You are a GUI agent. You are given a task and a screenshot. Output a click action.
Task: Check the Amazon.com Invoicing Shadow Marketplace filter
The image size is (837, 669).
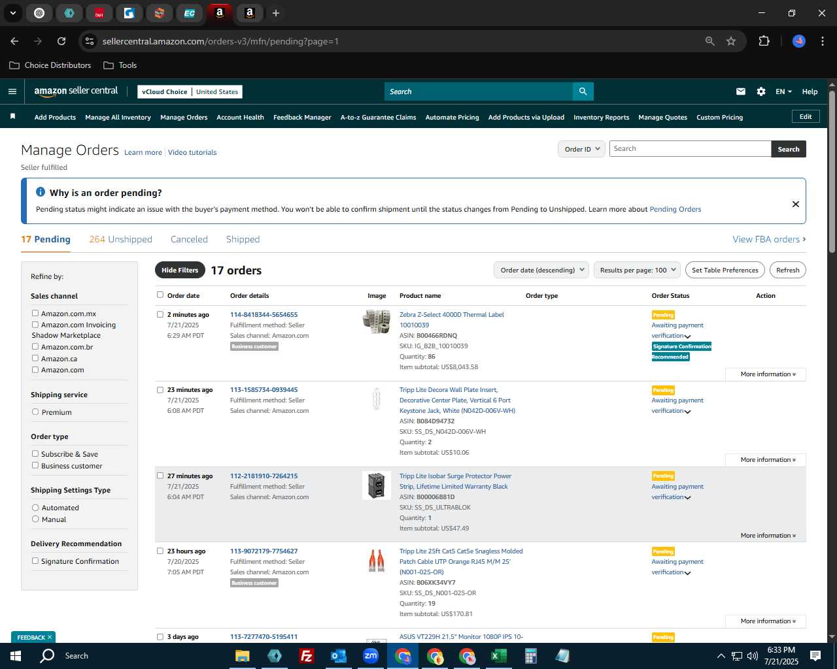point(35,325)
